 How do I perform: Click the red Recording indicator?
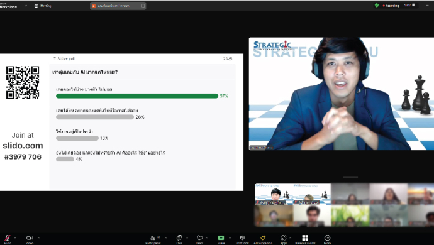click(x=391, y=6)
